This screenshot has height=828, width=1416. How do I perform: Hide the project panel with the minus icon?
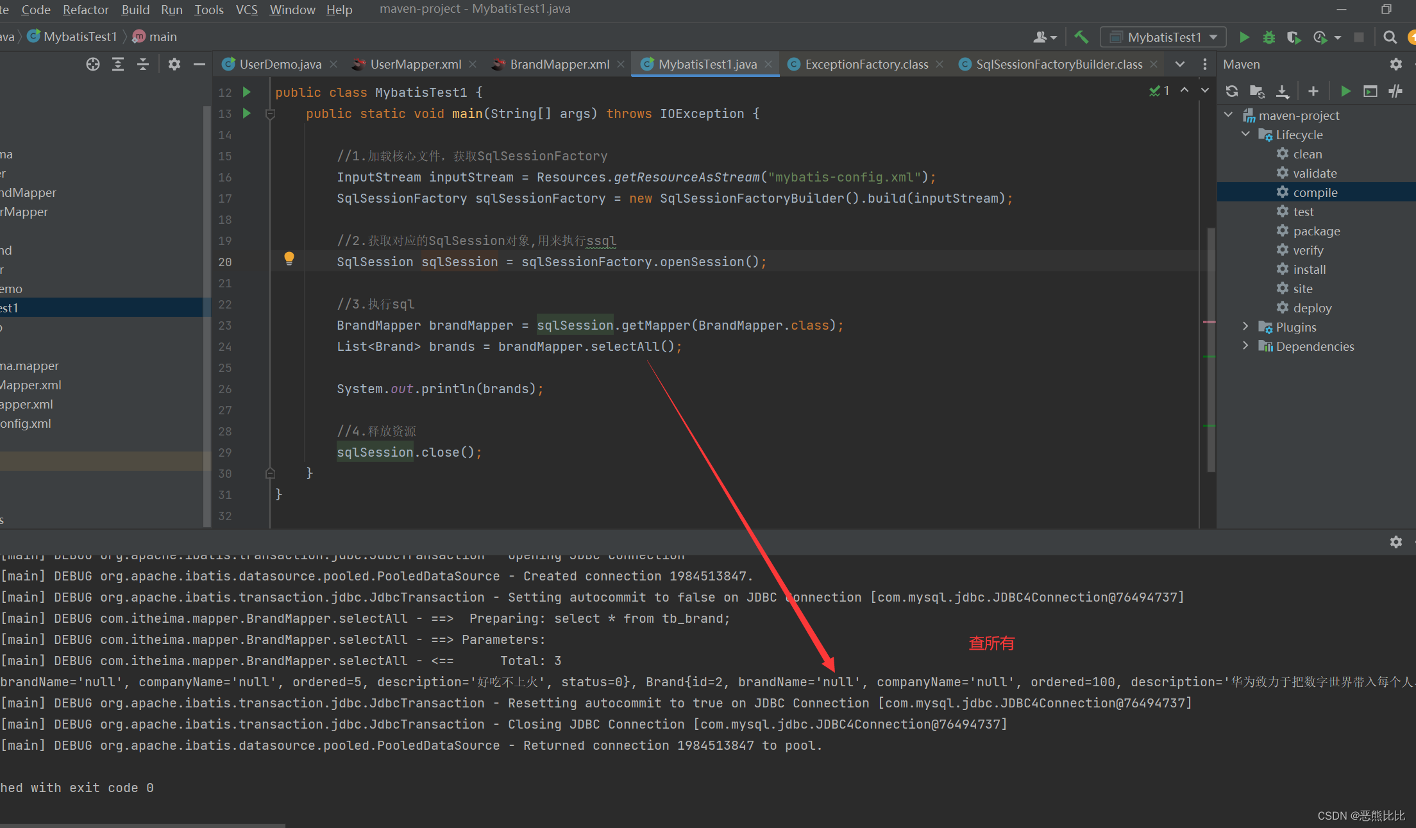(199, 64)
